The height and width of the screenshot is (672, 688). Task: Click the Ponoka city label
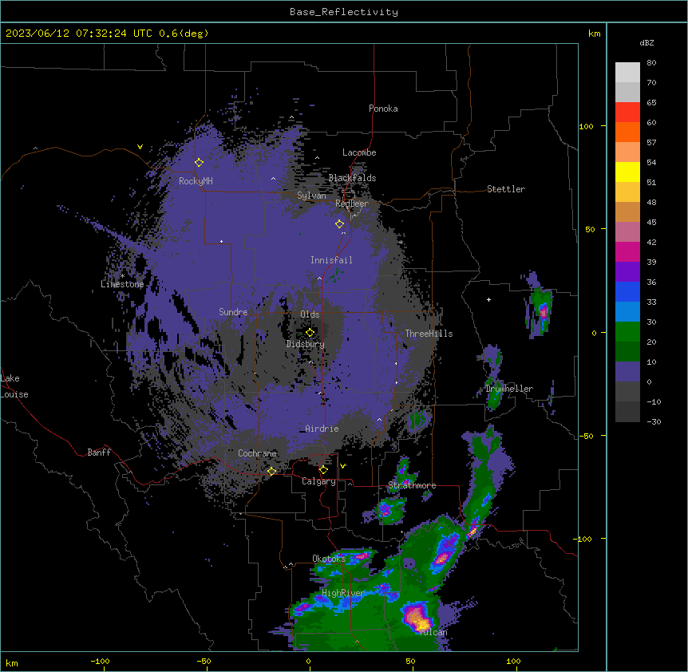383,109
